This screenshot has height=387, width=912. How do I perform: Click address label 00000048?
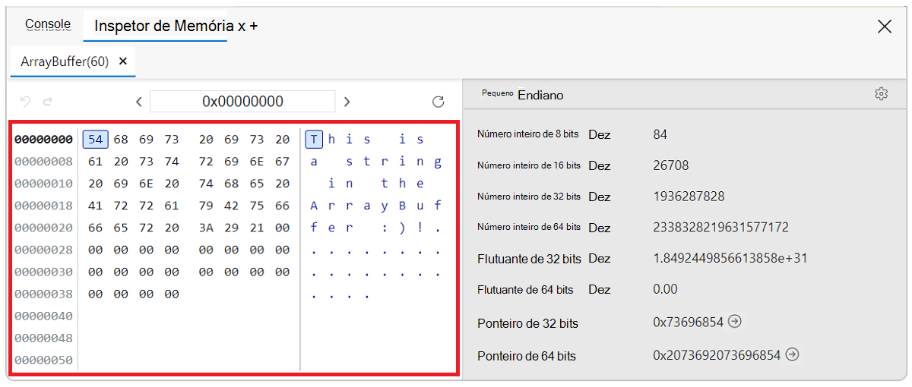43,338
